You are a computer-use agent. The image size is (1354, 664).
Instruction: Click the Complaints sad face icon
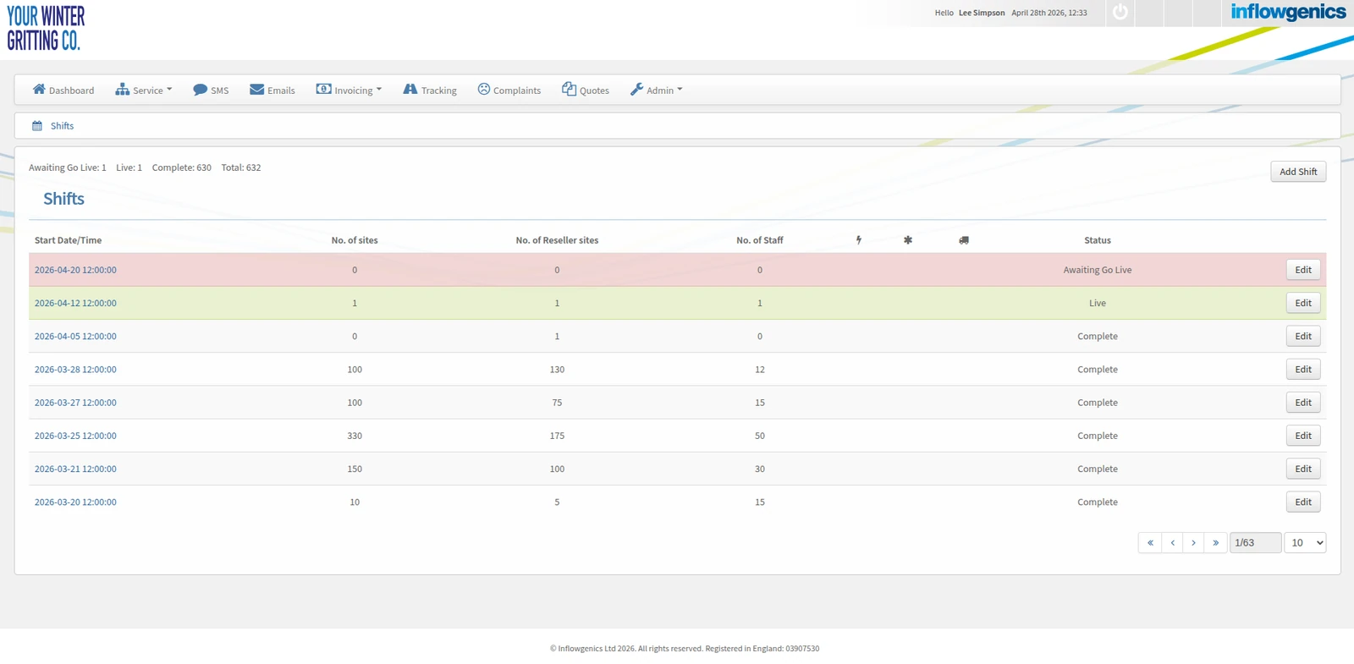pyautogui.click(x=484, y=89)
